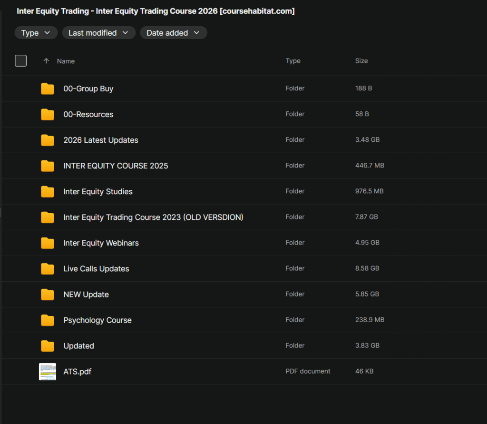Click the sort direction arrow beside Name

point(46,61)
